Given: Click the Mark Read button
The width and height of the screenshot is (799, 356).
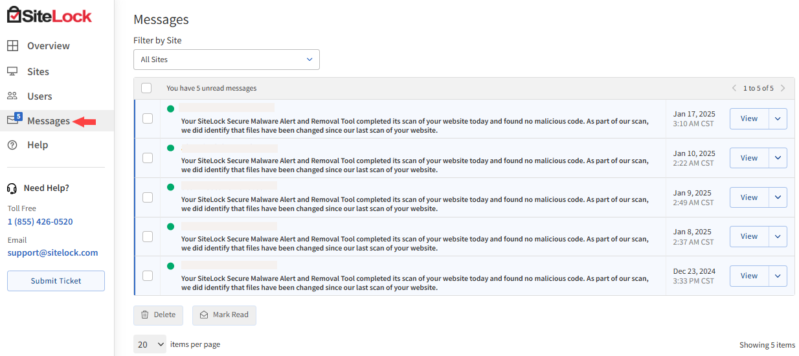Looking at the screenshot, I should coord(224,315).
